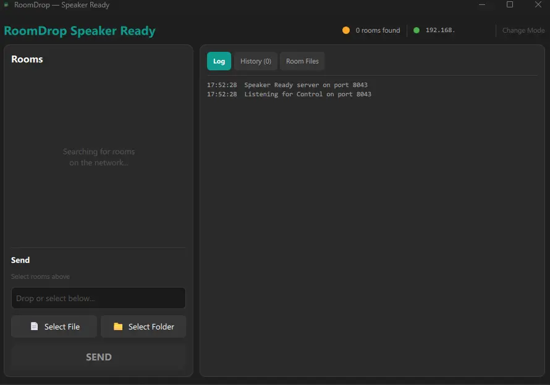
Task: Click the Change Mode link
Action: [523, 30]
